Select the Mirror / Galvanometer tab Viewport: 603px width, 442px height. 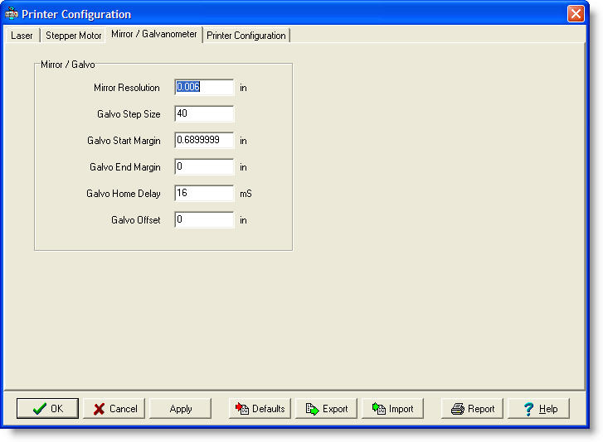pyautogui.click(x=153, y=34)
